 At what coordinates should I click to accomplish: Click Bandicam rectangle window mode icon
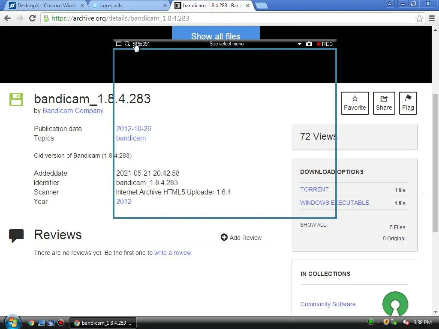(119, 44)
